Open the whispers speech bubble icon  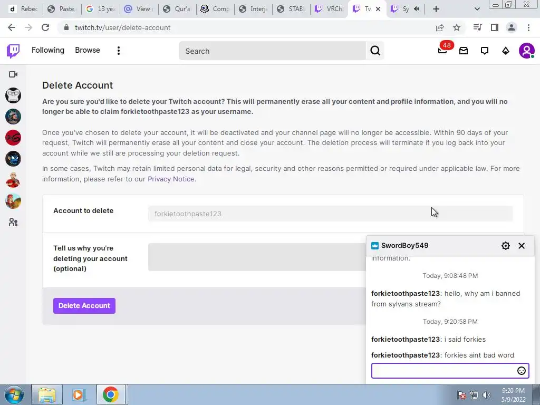[485, 51]
